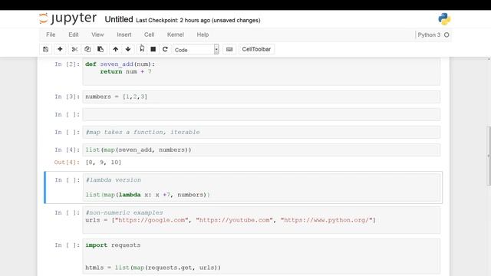This screenshot has width=491, height=276.
Task: Click the empty code cell
Action: 261,114
